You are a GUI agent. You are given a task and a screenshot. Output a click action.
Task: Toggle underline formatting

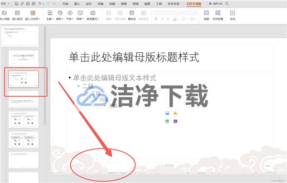tap(168, 19)
